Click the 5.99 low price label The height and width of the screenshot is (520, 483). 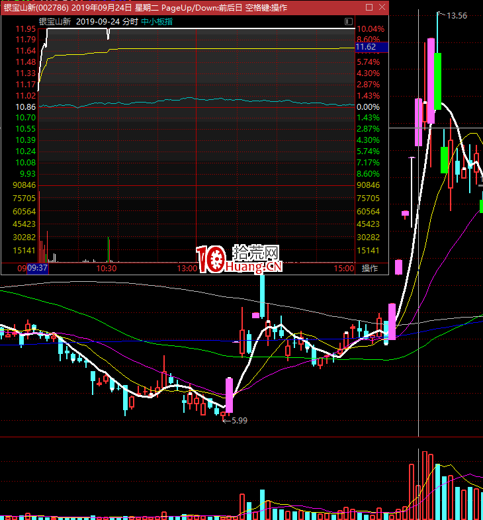point(240,421)
